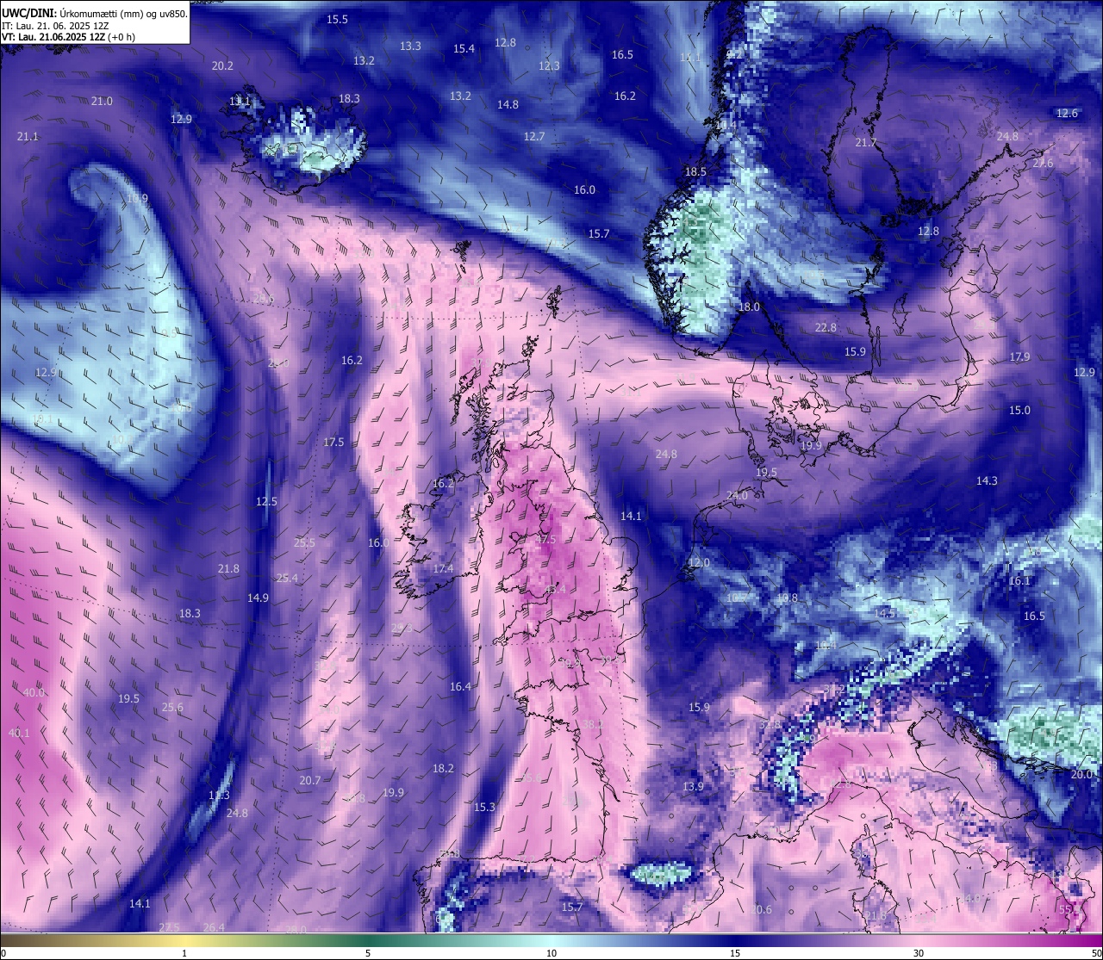Click the '14.8' value label
Screen dimensions: 1103x960
(x=508, y=104)
